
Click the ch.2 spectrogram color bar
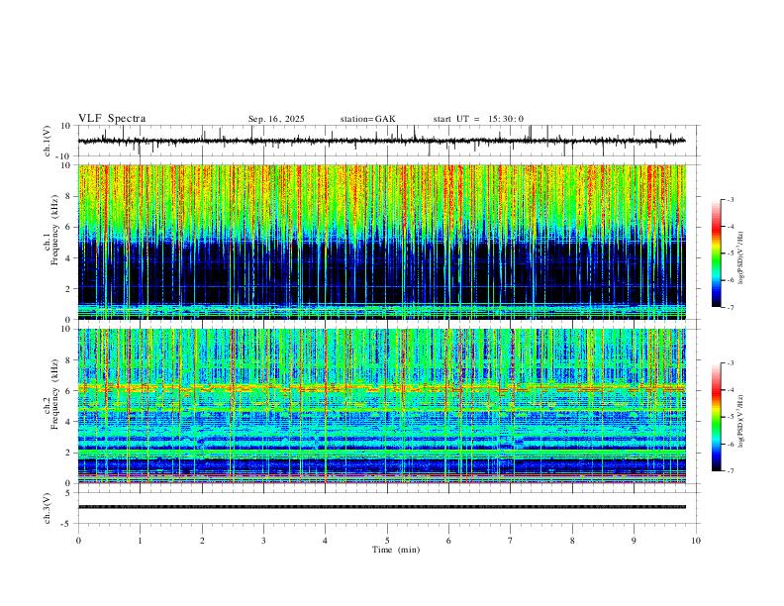coord(716,417)
